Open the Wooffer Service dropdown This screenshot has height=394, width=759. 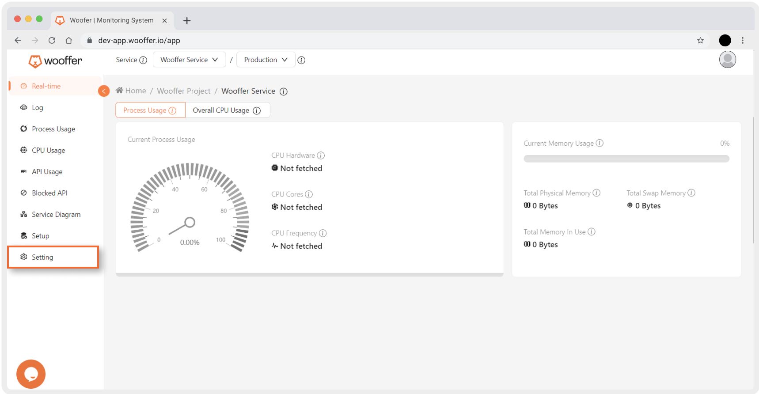(189, 60)
